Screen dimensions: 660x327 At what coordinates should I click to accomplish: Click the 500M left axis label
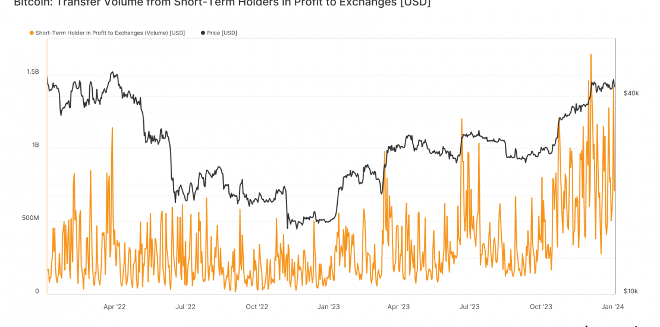30,218
